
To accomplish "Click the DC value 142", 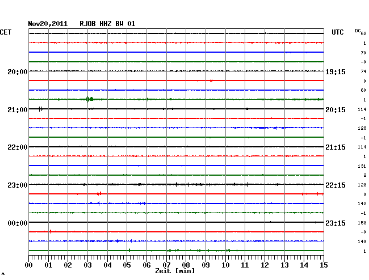I will (362, 203).
